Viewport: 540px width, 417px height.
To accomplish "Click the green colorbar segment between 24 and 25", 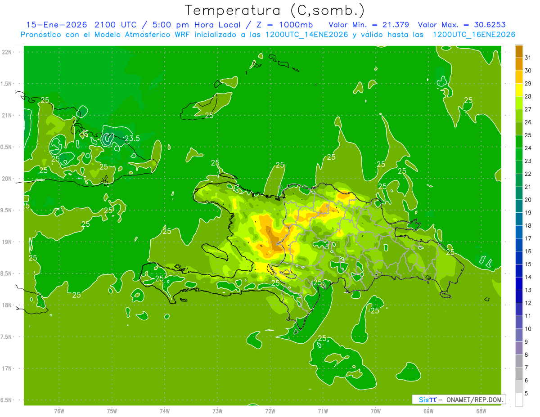I will point(519,142).
